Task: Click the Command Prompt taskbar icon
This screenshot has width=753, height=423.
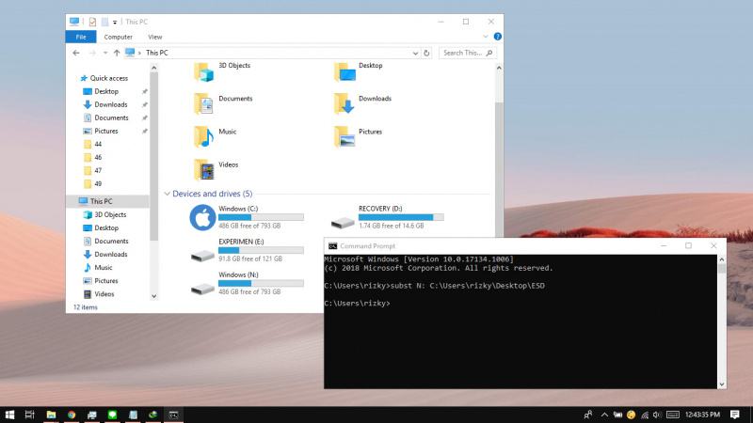Action: (x=173, y=415)
